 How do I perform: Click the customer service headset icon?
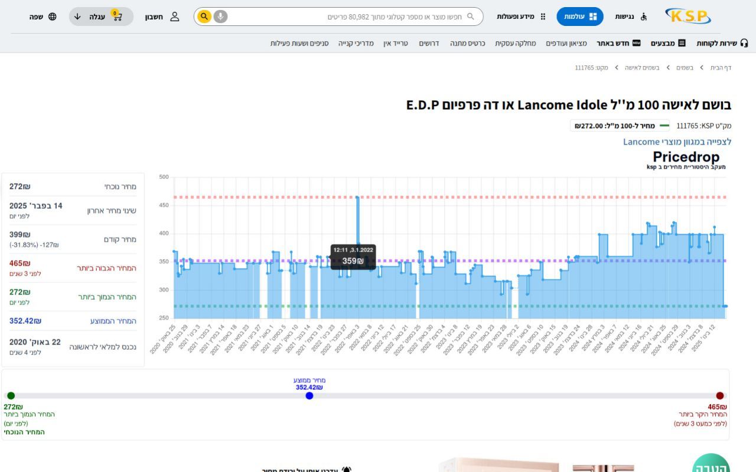[x=744, y=43]
